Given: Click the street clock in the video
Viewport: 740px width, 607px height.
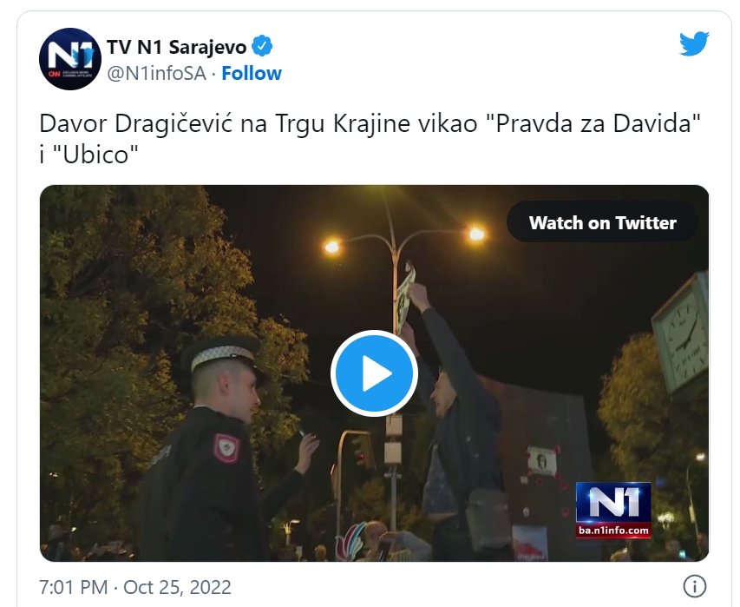Looking at the screenshot, I should tap(682, 333).
